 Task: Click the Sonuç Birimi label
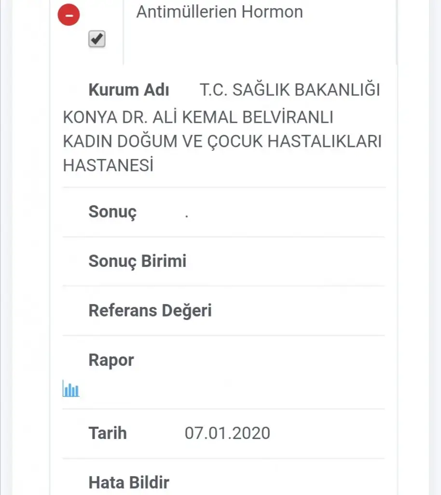137,261
